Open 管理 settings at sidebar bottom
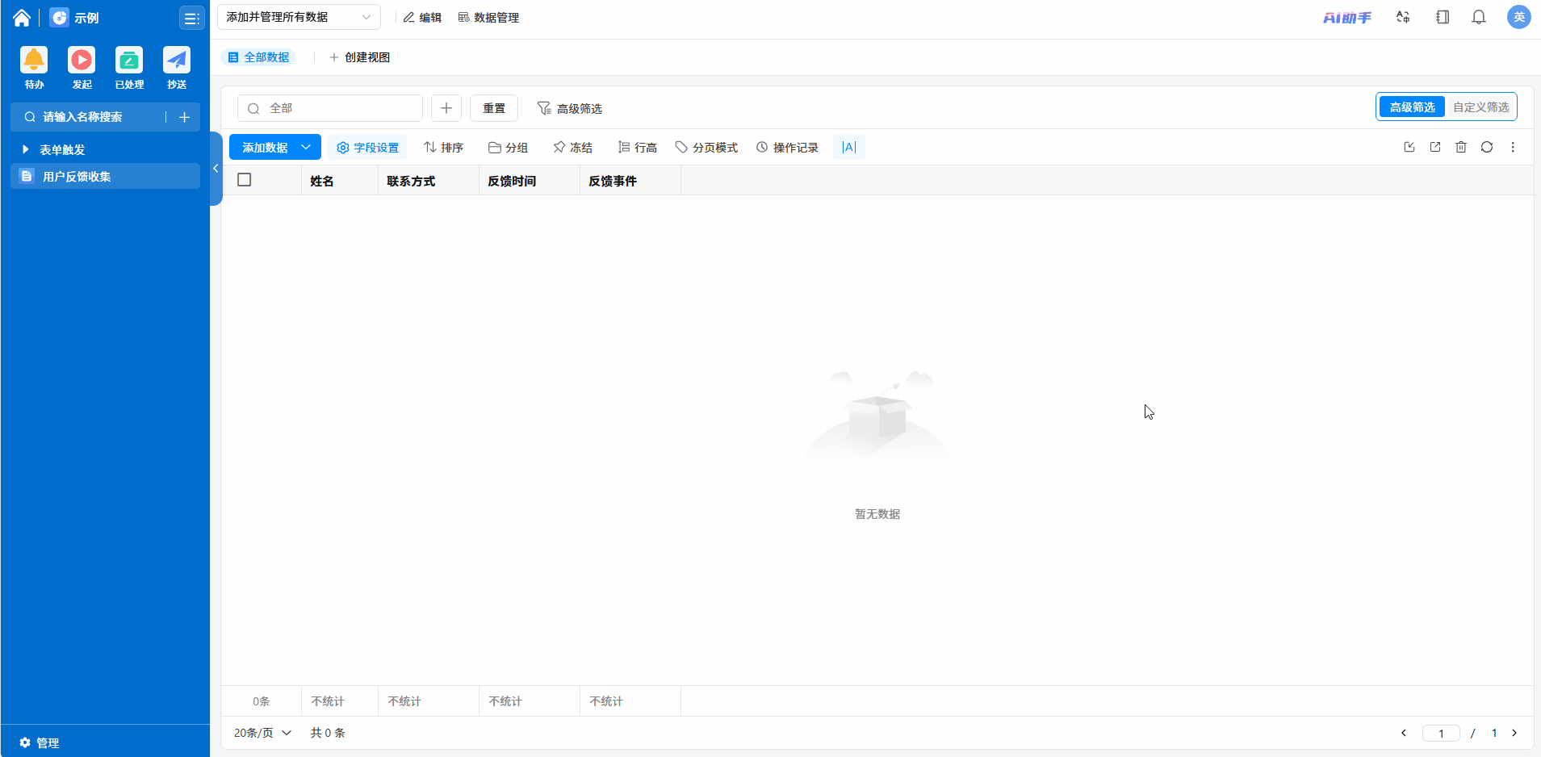The image size is (1541, 757). [x=40, y=742]
